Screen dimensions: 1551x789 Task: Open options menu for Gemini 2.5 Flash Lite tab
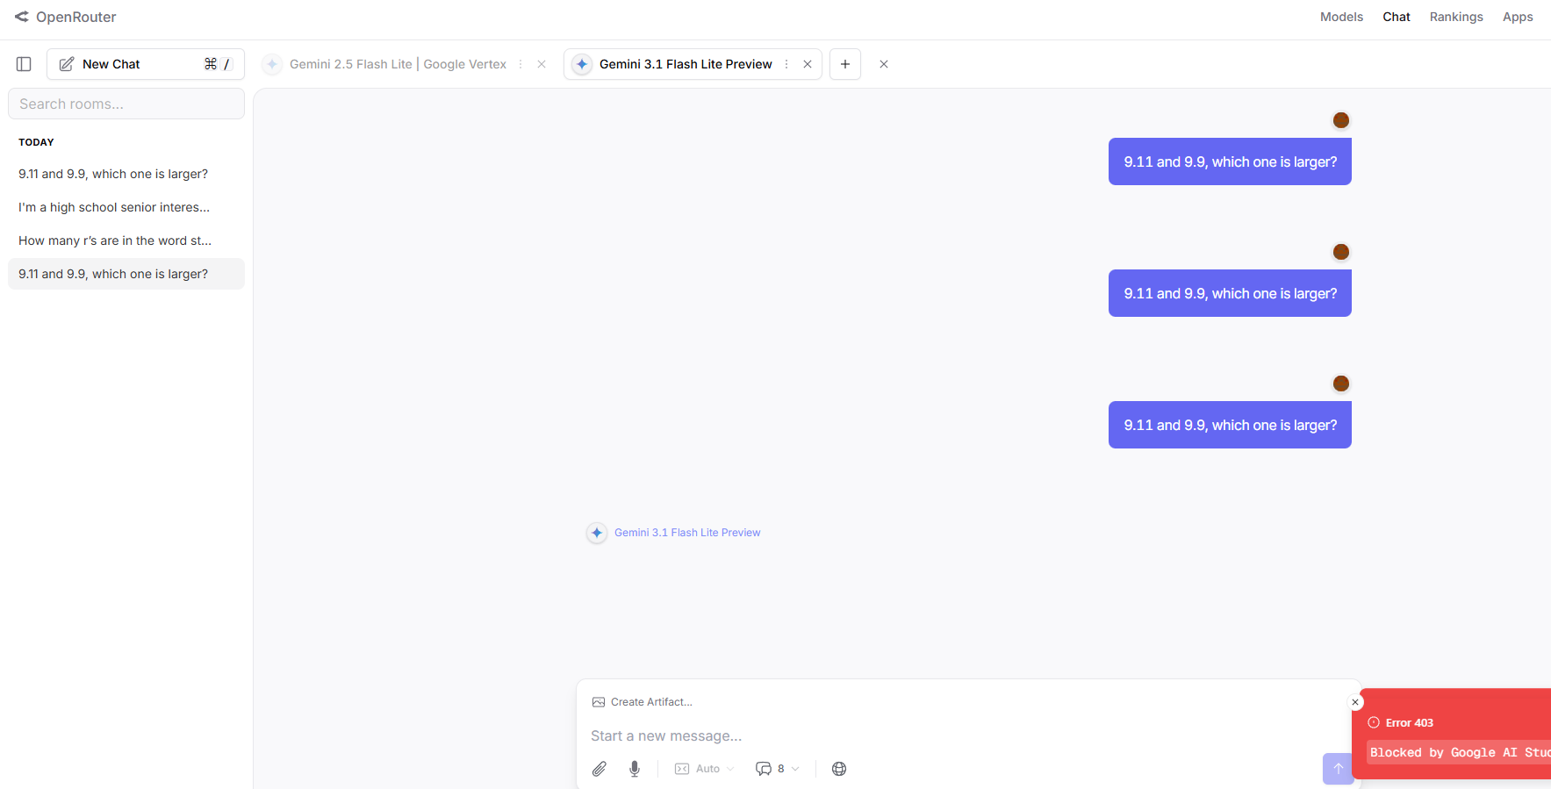pos(521,64)
